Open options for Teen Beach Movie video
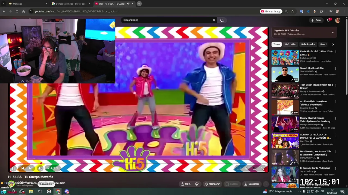Screen dimensions: 348x195 336,85
